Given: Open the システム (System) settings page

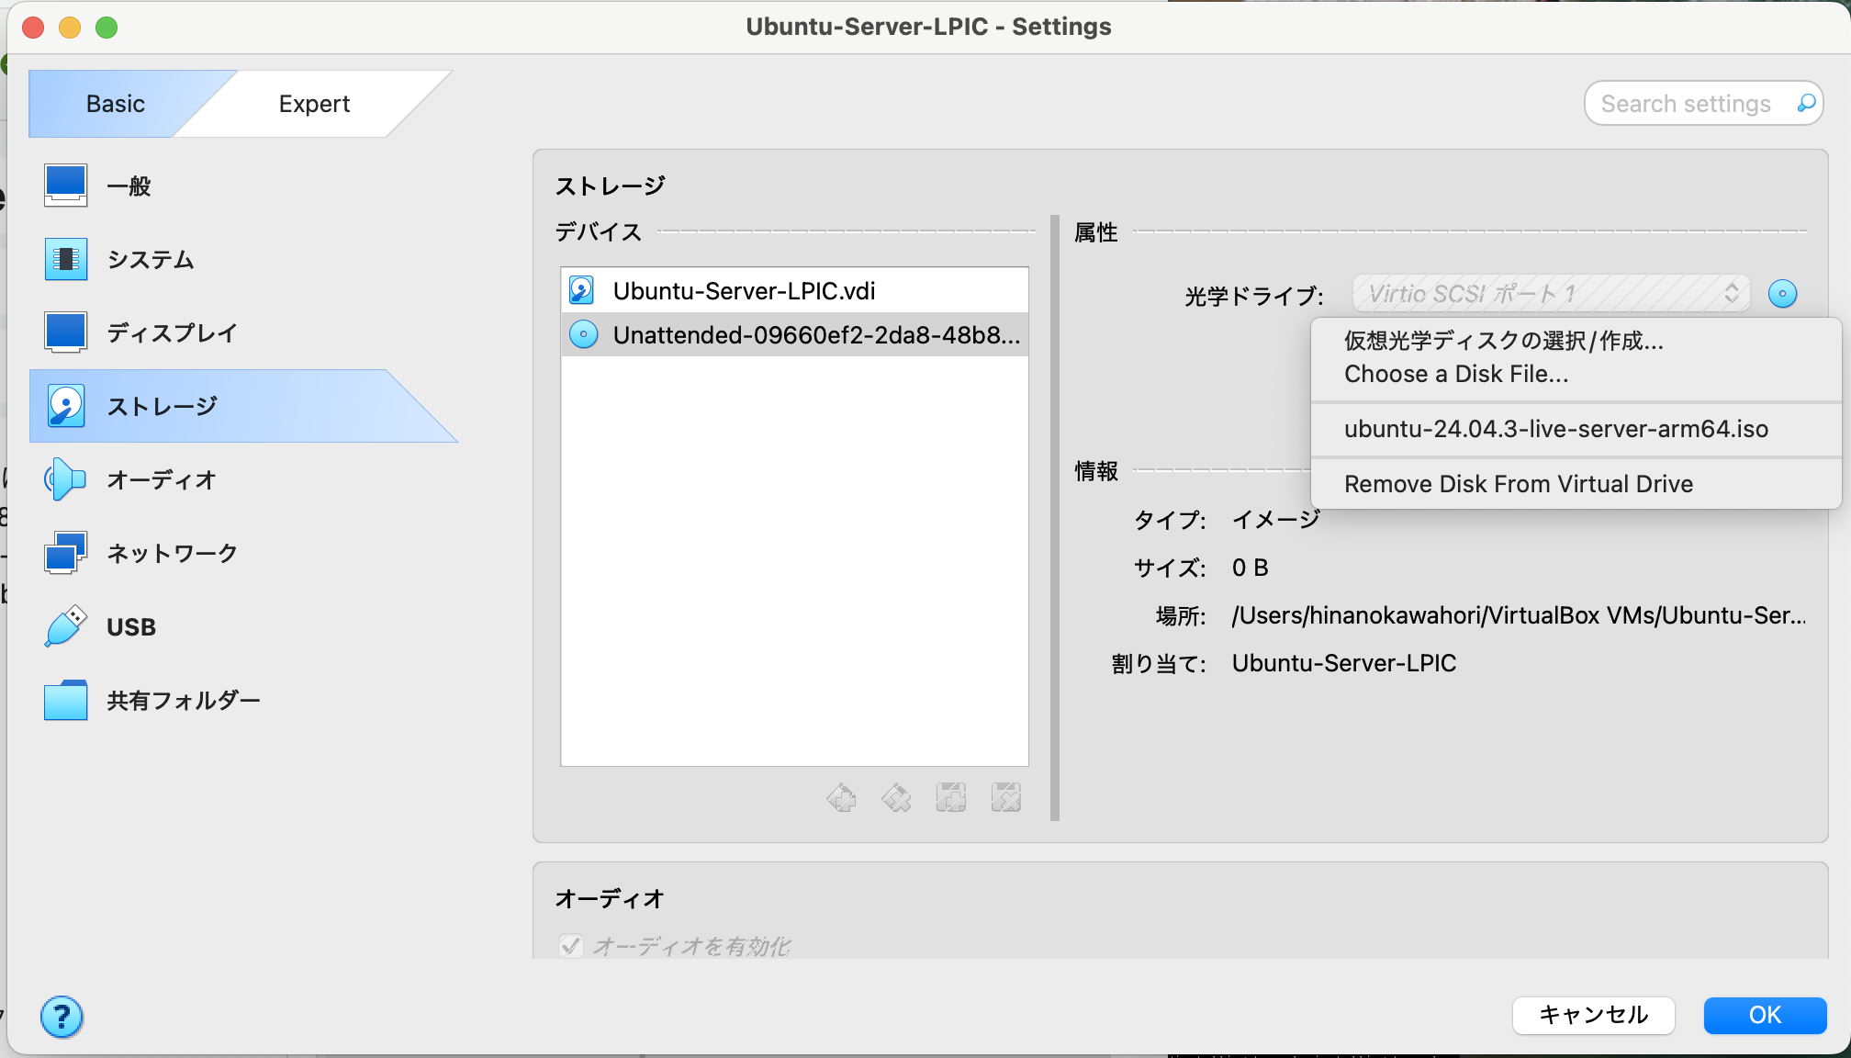Looking at the screenshot, I should point(150,260).
